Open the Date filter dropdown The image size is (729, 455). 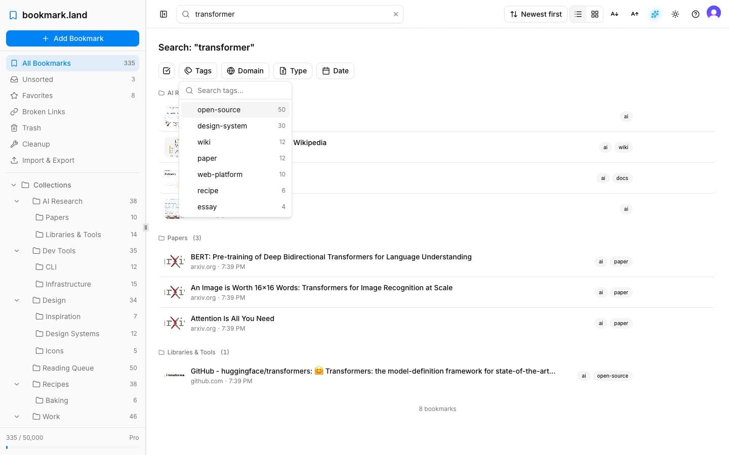tap(335, 71)
